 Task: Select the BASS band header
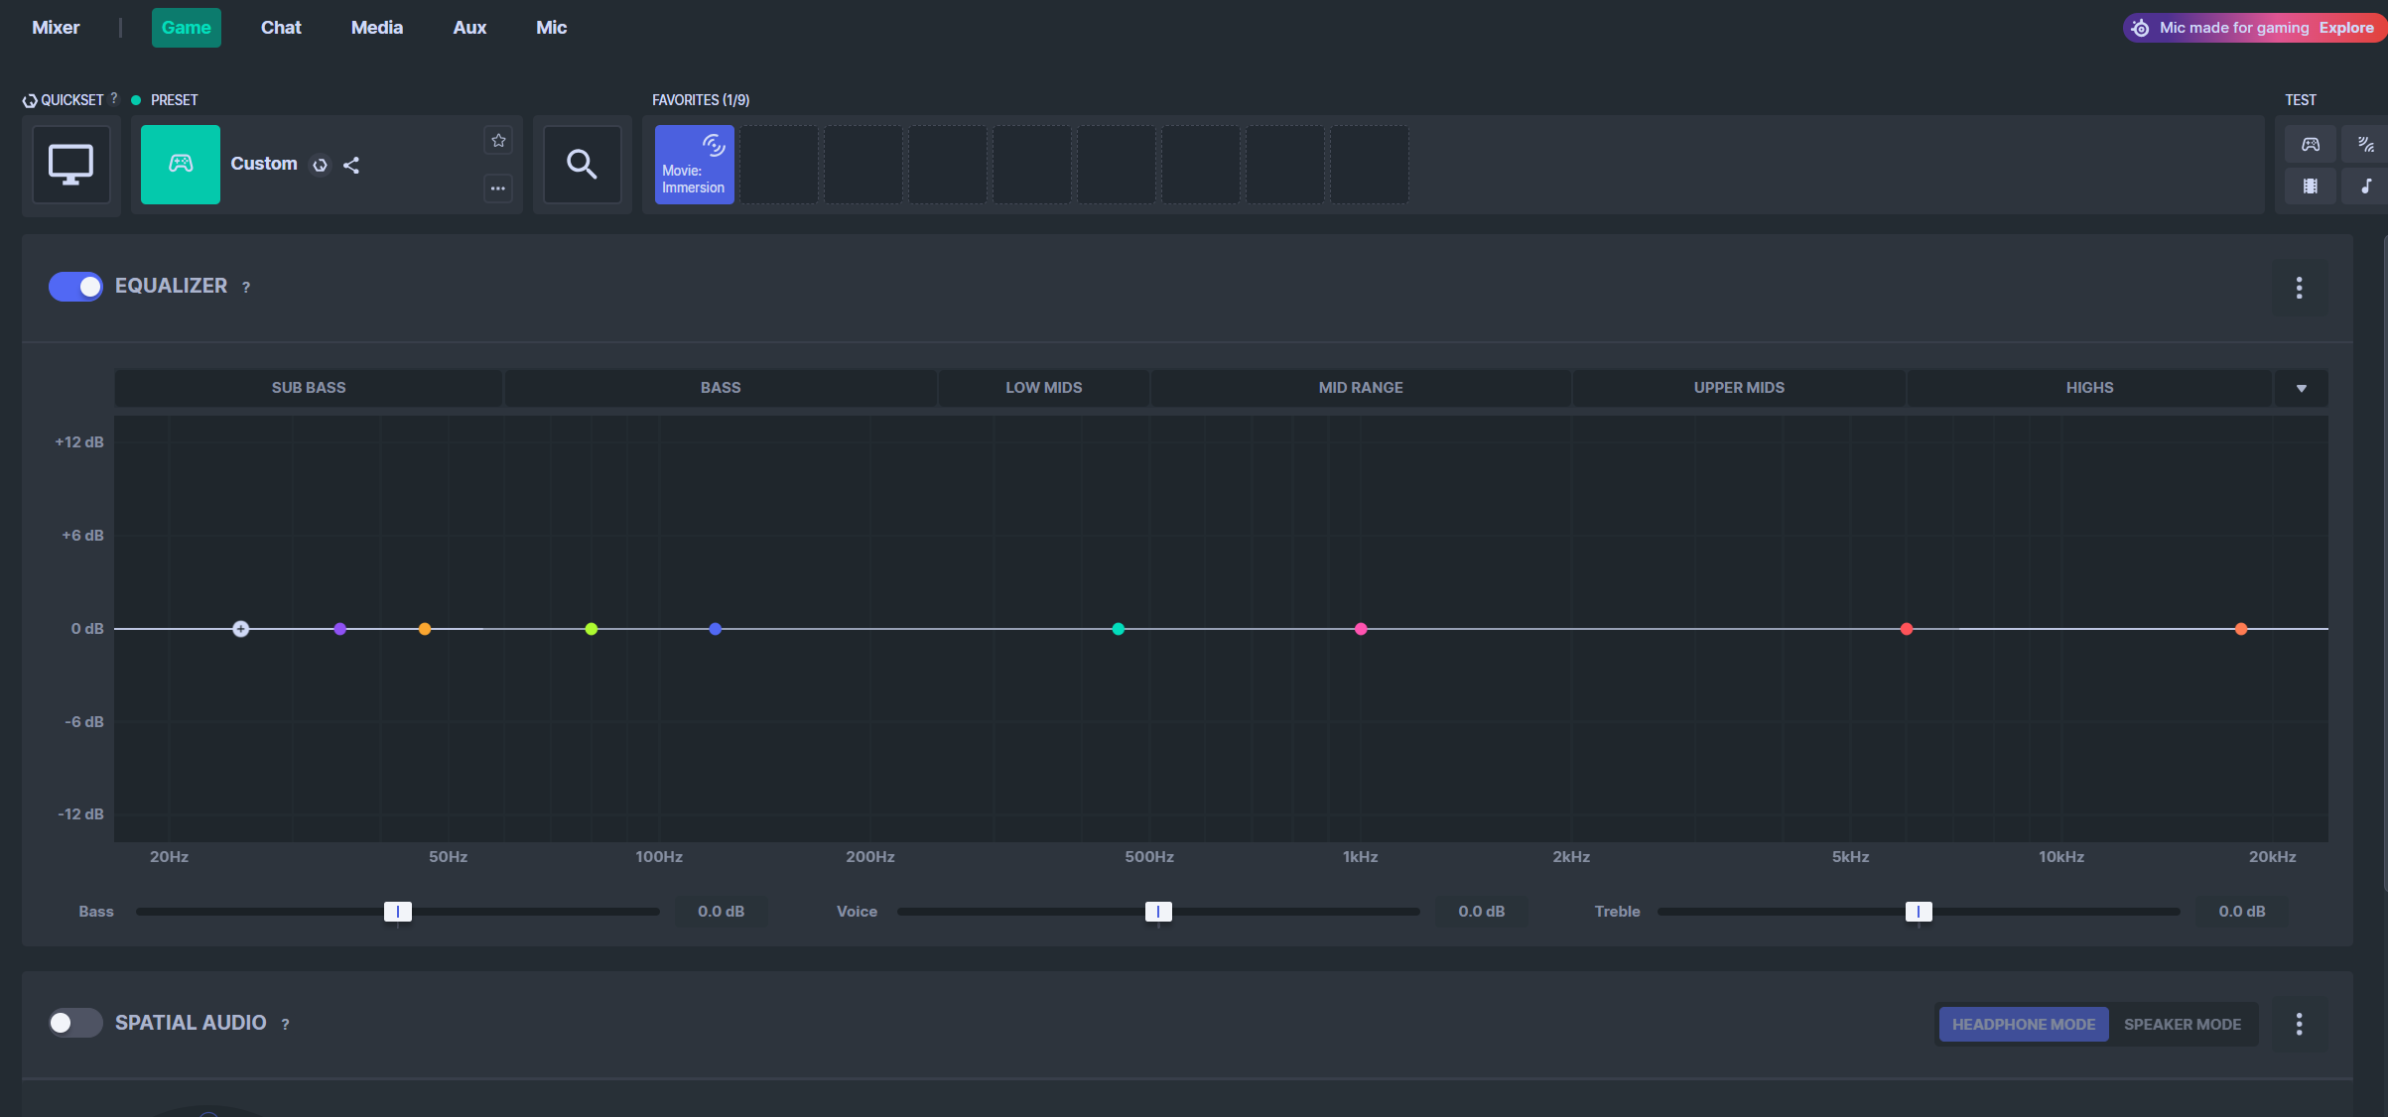click(721, 388)
